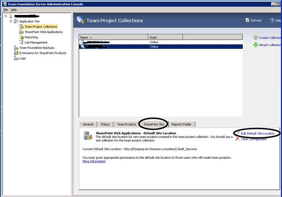Click the Lab Management icon
Viewport: 282px width, 197px height.
22,42
